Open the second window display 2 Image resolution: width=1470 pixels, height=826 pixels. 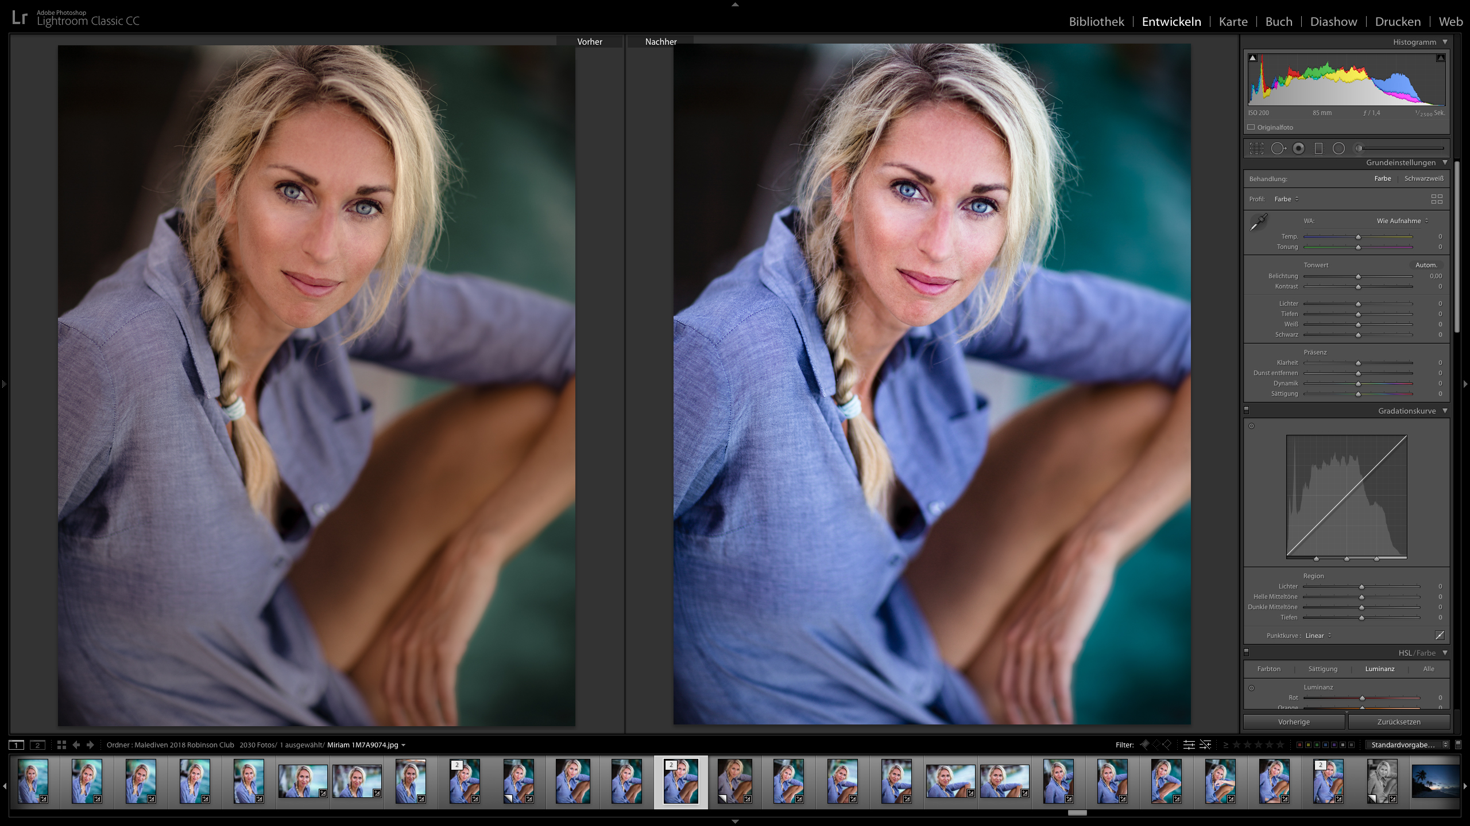coord(37,745)
